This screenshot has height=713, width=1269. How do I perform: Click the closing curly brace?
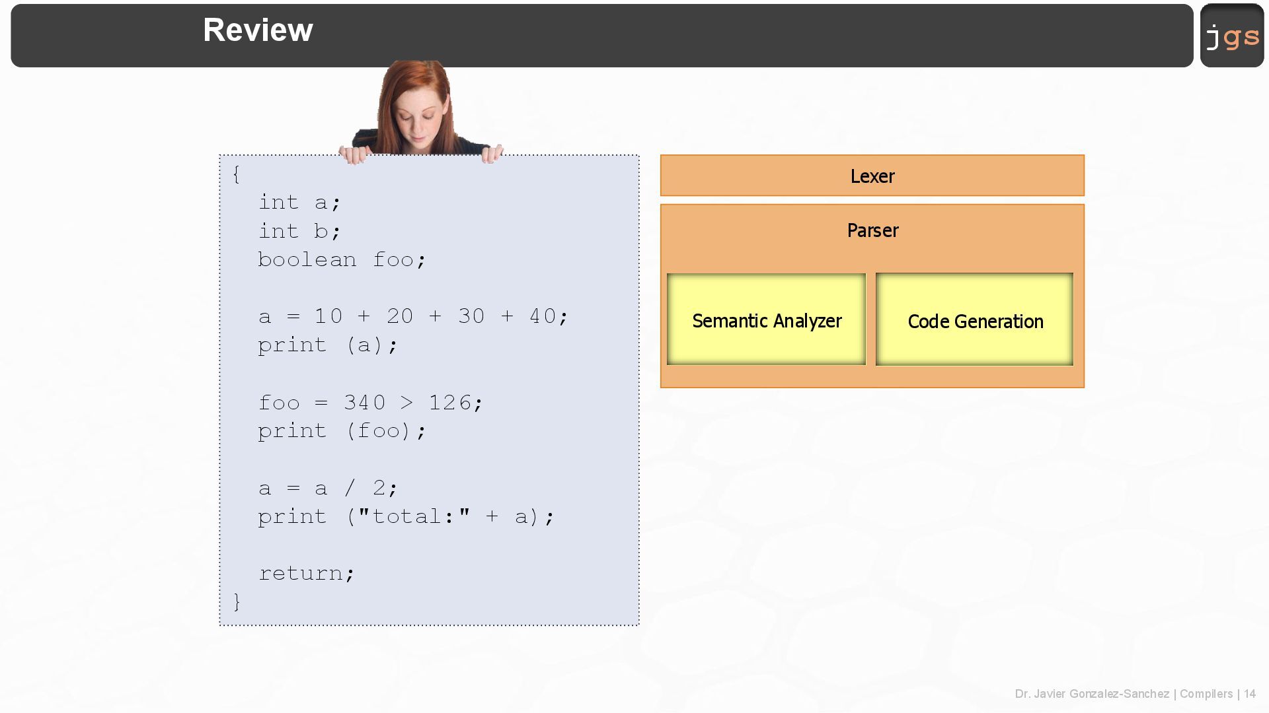(x=237, y=601)
